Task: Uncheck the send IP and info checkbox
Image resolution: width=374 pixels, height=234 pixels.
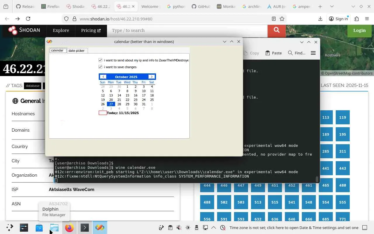Action: pyautogui.click(x=101, y=60)
